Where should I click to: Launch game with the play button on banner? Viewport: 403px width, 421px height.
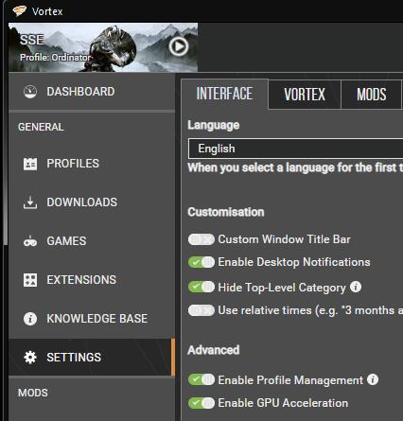coord(179,46)
